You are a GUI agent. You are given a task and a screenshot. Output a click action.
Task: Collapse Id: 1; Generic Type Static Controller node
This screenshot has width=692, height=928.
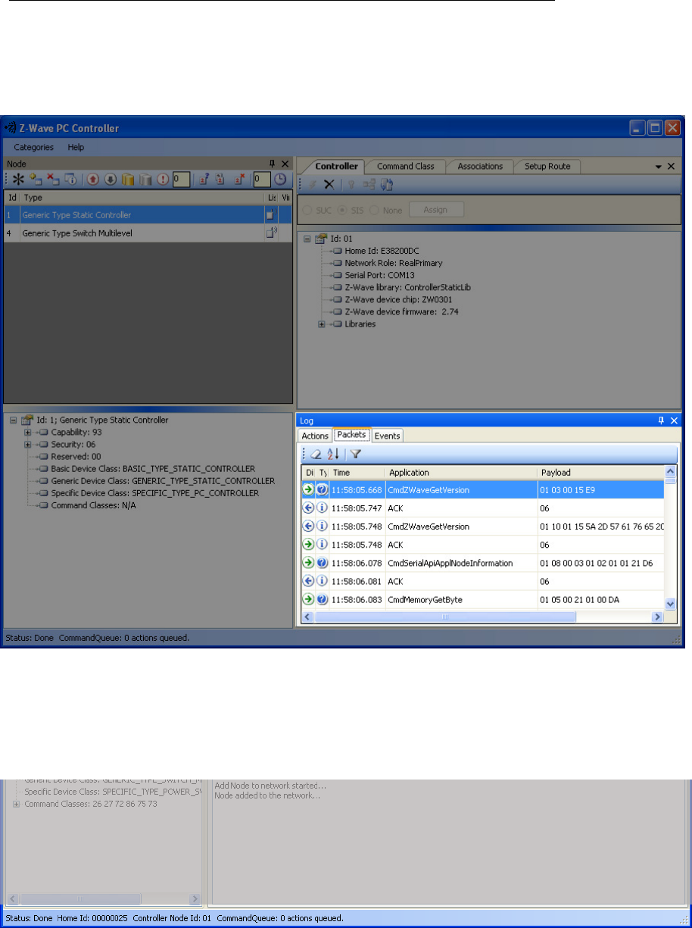(14, 420)
